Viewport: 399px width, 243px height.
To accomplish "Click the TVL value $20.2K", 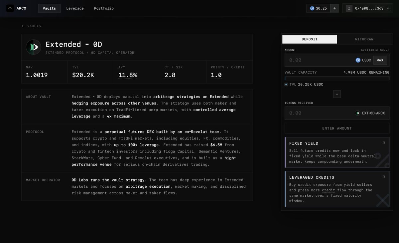I will [83, 75].
